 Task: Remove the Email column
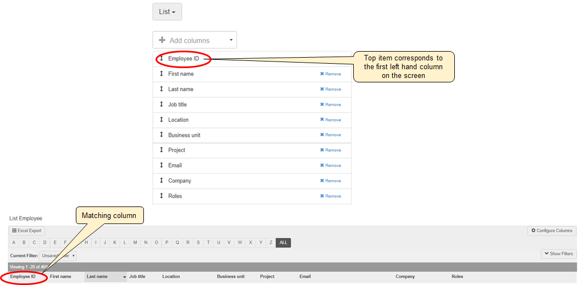330,165
